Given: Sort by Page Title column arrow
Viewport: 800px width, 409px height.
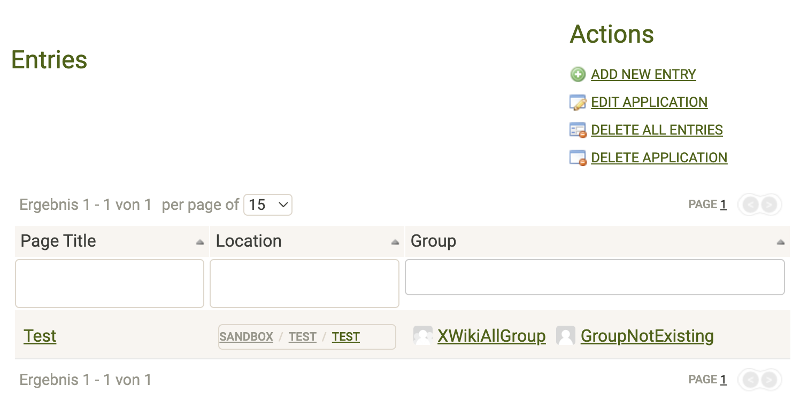Looking at the screenshot, I should (x=199, y=242).
